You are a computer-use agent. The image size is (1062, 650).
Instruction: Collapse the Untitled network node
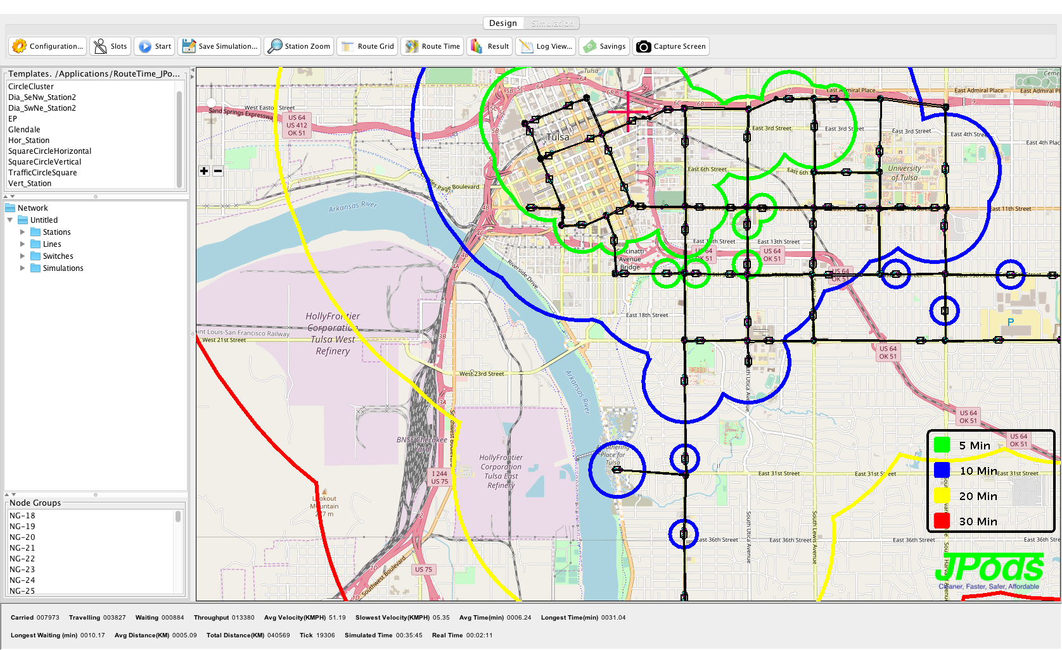coord(10,220)
